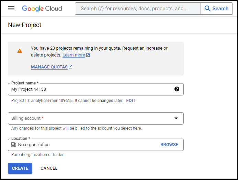Click EDIT next to Project ID

pyautogui.click(x=131, y=101)
